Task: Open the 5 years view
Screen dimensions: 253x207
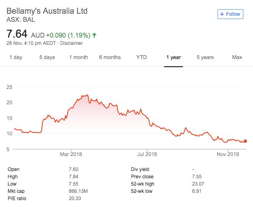Action: click(205, 57)
